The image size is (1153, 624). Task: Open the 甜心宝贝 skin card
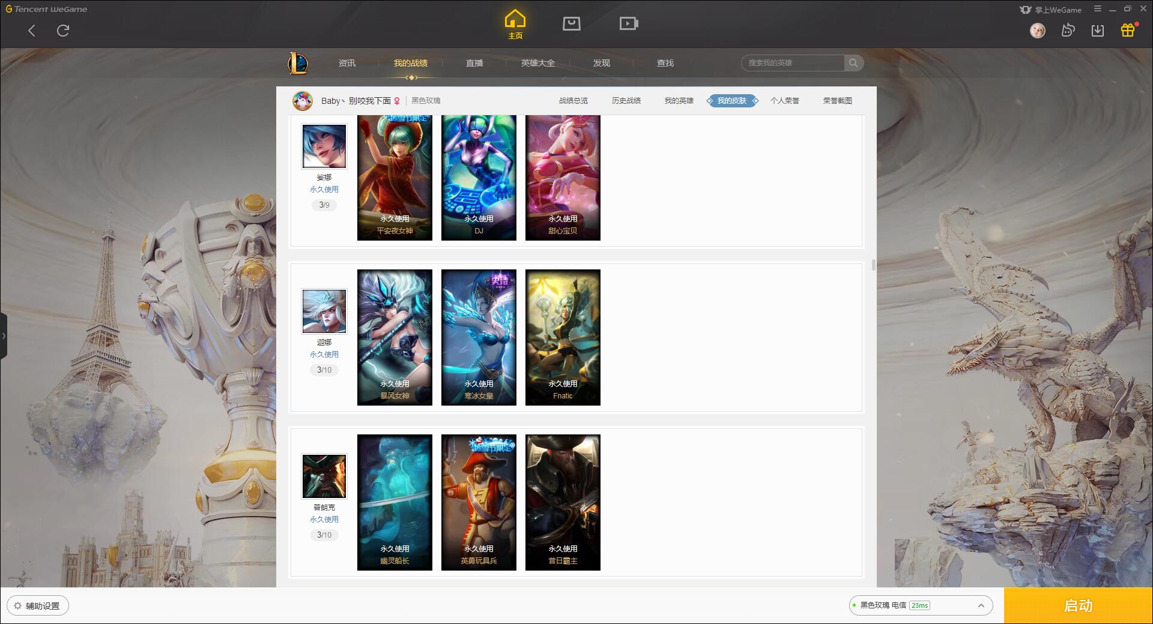(563, 178)
